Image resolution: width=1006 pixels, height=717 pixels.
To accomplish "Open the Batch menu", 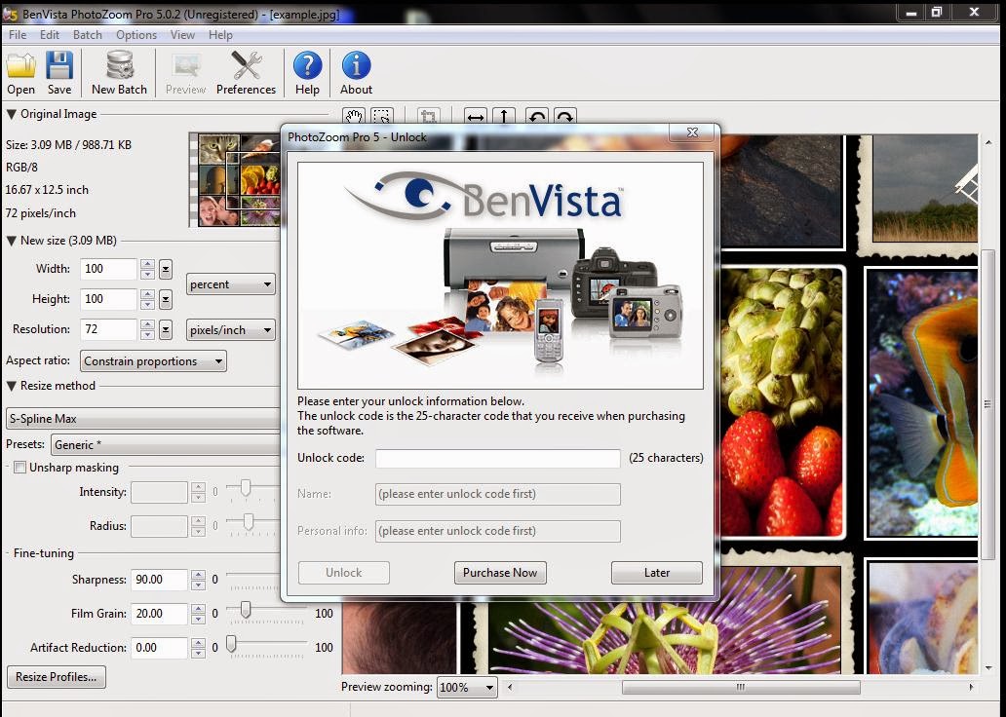I will tap(88, 35).
